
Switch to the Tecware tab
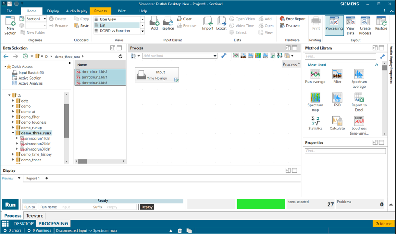point(35,216)
